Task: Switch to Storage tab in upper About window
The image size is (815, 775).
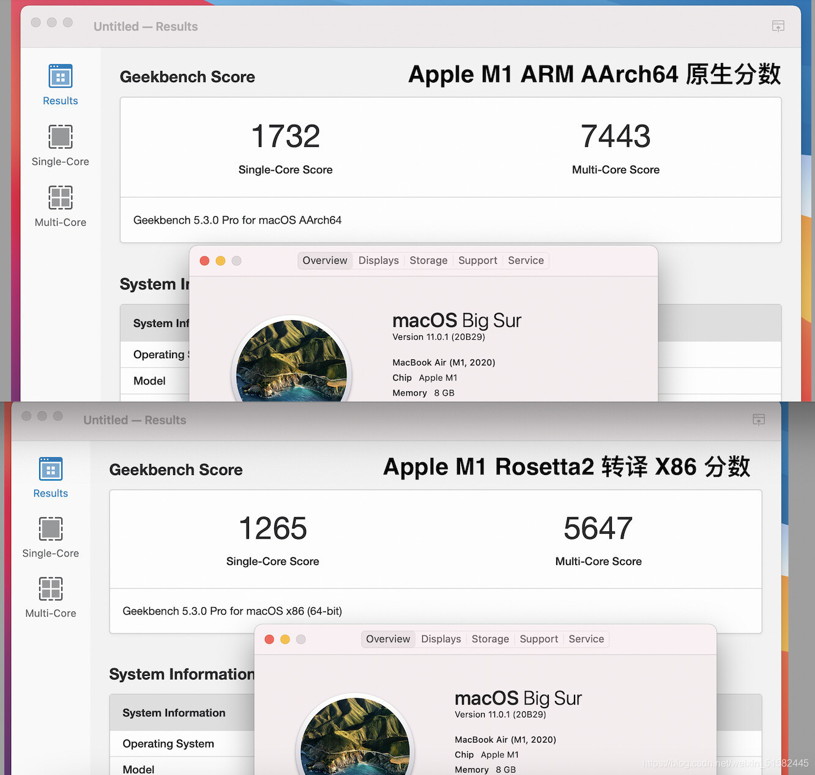Action: 428,261
